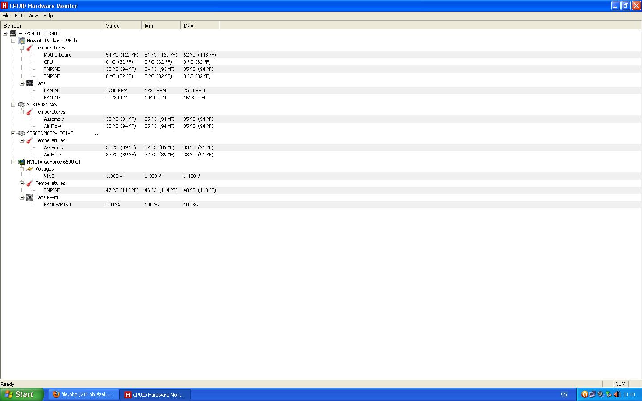This screenshot has height=401, width=642.
Task: Switch to file.php Firefox taskbar window
Action: [83, 394]
